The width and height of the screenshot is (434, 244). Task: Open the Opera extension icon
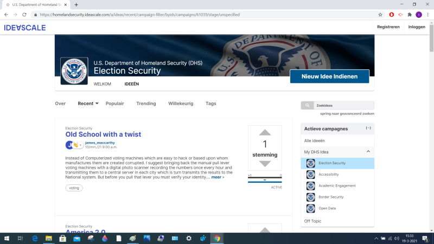coord(391,15)
